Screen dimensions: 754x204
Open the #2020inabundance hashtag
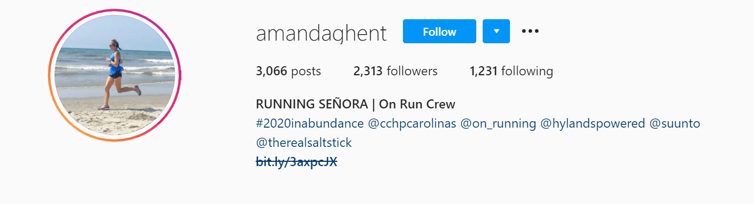click(310, 124)
